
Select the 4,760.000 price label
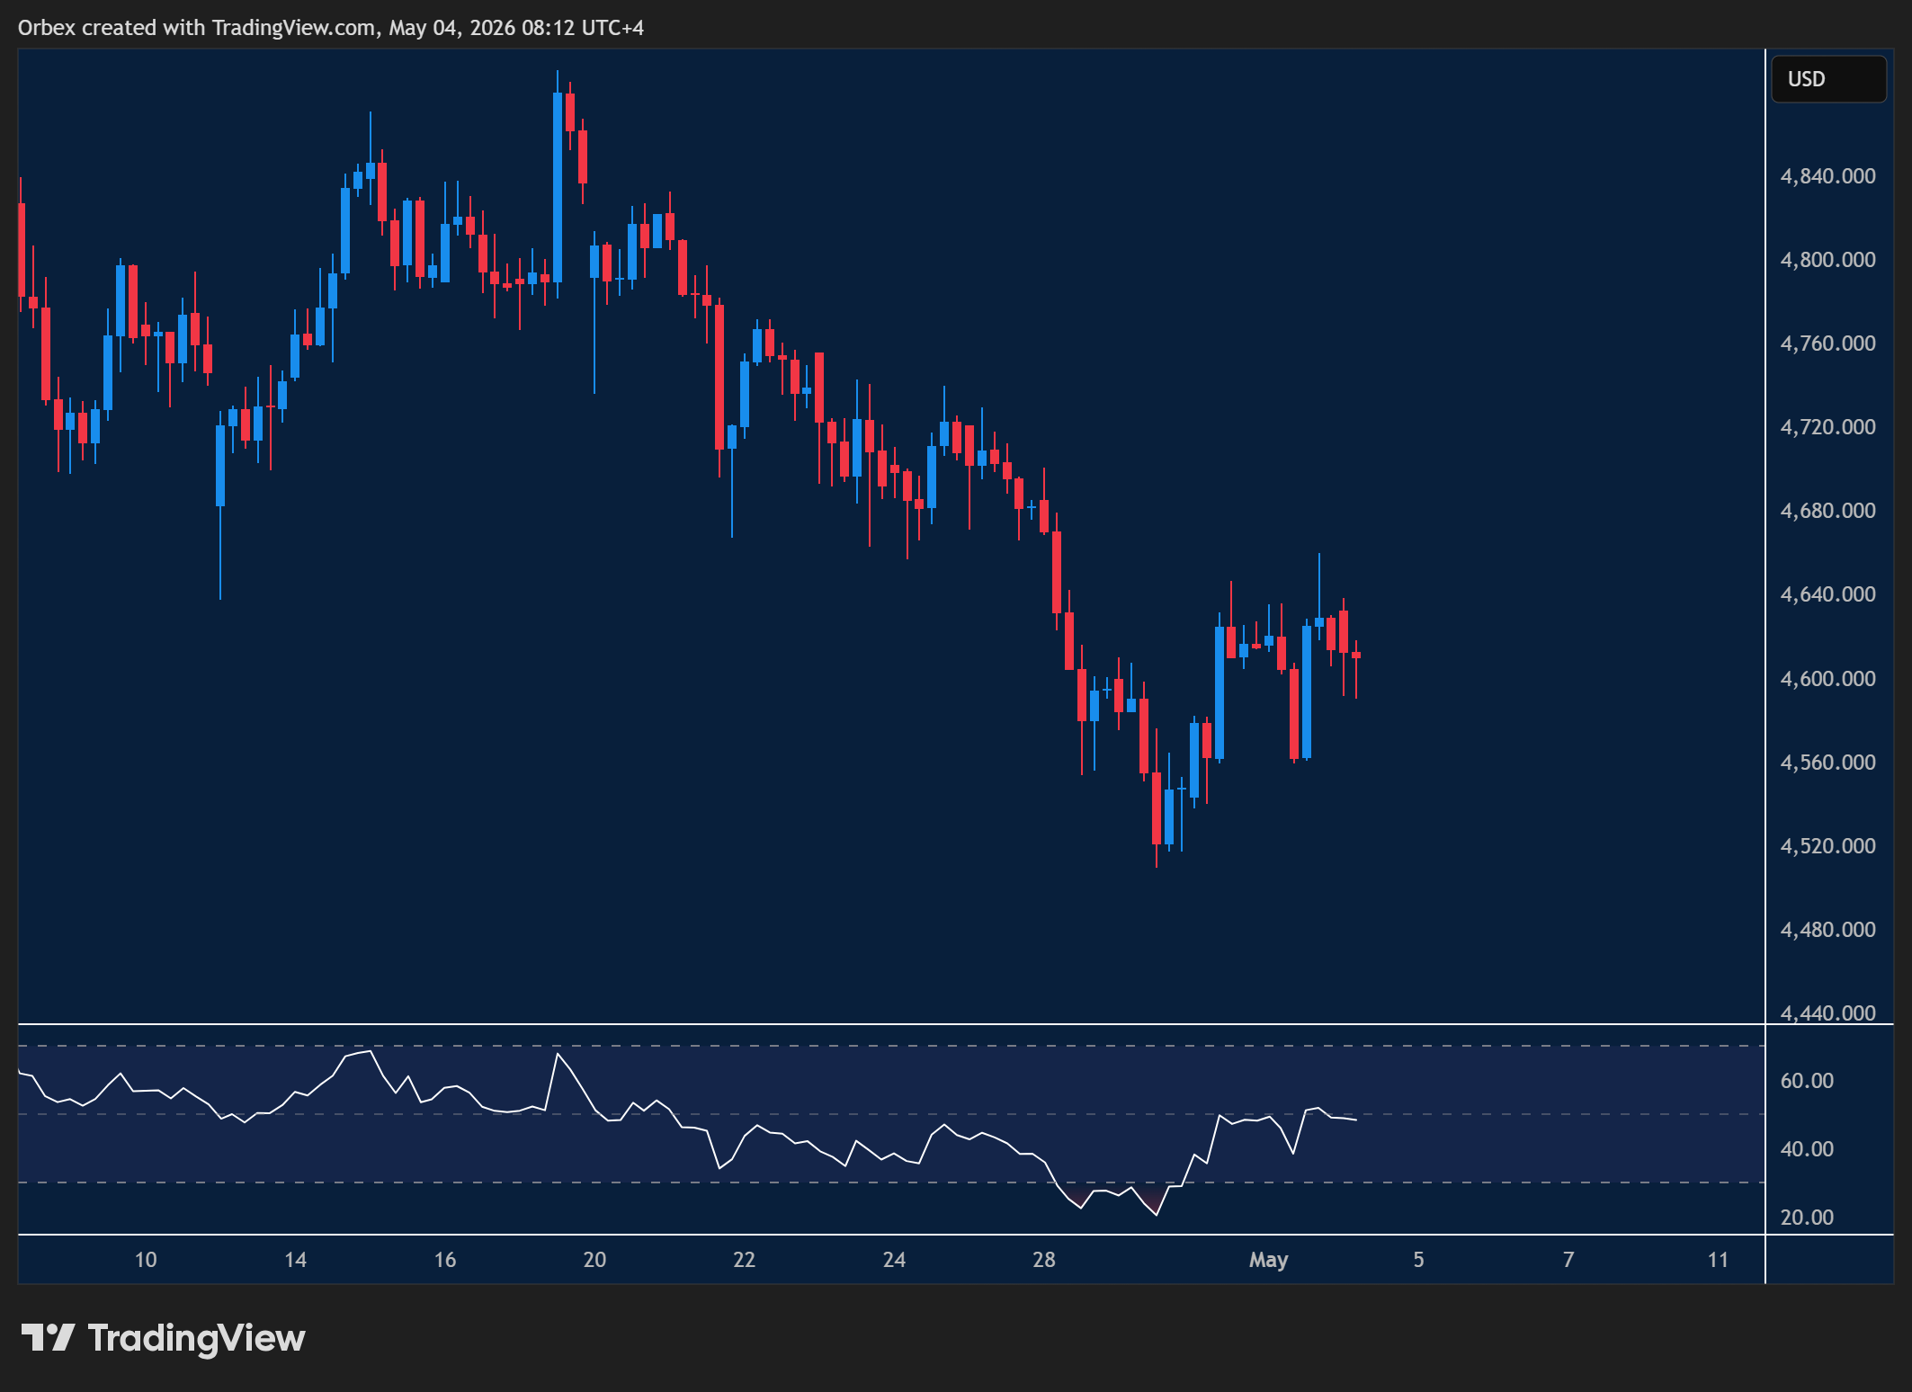click(1827, 343)
